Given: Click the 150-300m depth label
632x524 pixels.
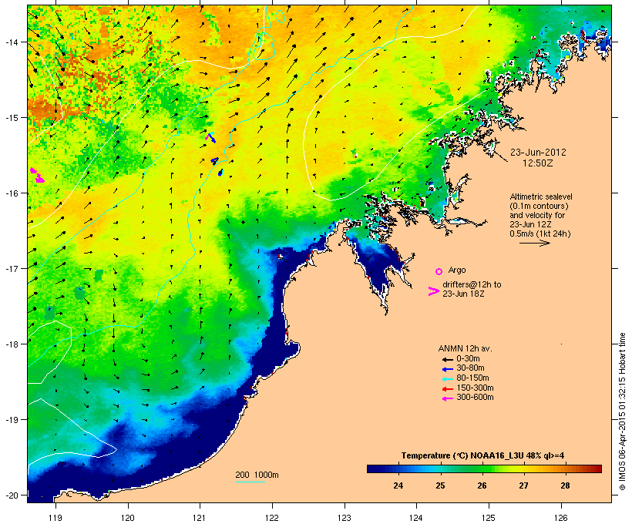Looking at the screenshot, I should pos(475,388).
